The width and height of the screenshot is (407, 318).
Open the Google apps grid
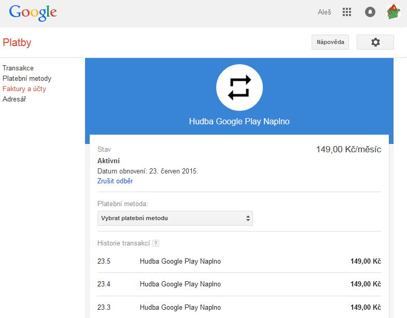347,12
